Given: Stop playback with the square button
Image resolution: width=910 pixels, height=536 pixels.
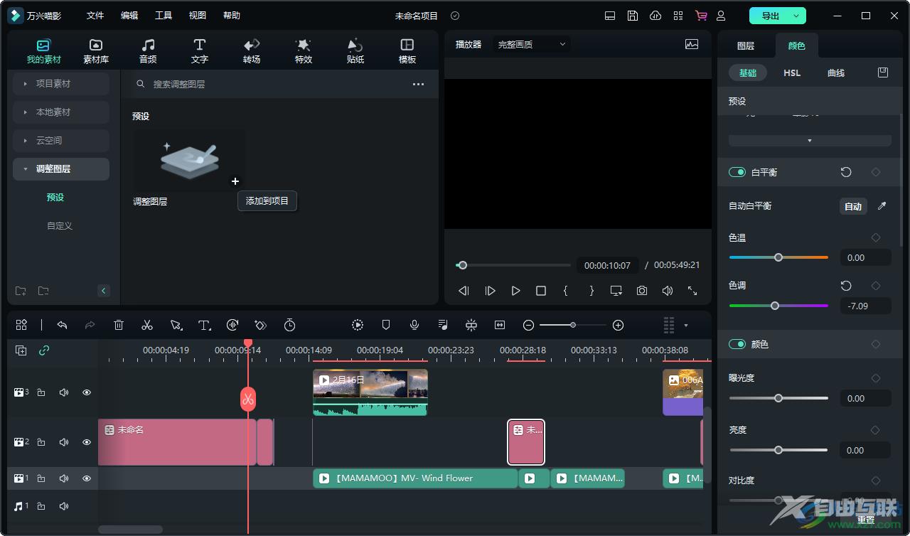Looking at the screenshot, I should pos(541,291).
